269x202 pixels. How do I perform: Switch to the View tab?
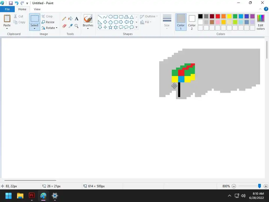pos(37,9)
